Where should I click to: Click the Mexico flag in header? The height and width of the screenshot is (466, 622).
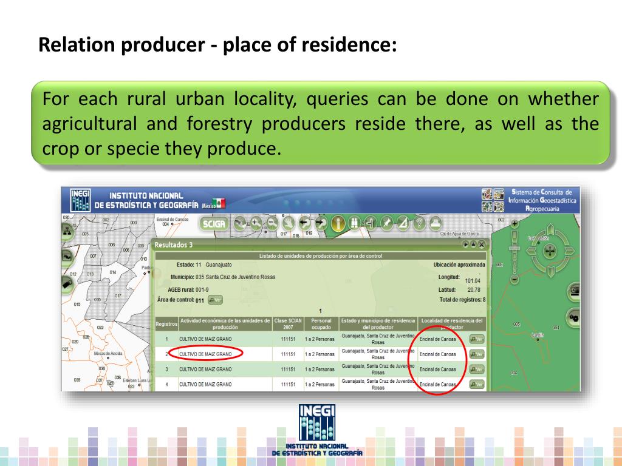coord(219,204)
